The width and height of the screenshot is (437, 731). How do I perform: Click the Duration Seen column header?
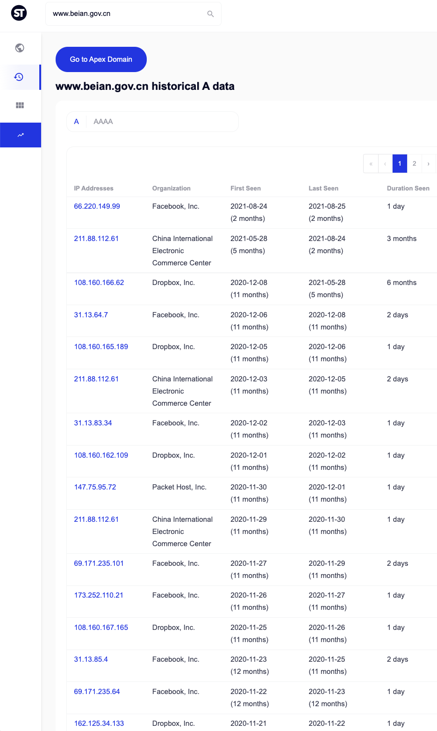408,188
